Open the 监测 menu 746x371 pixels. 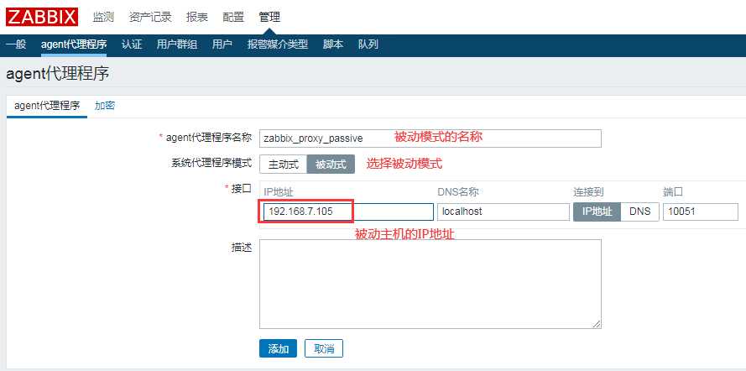103,18
